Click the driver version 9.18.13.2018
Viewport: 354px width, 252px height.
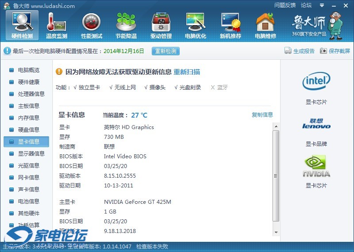coord(120,231)
